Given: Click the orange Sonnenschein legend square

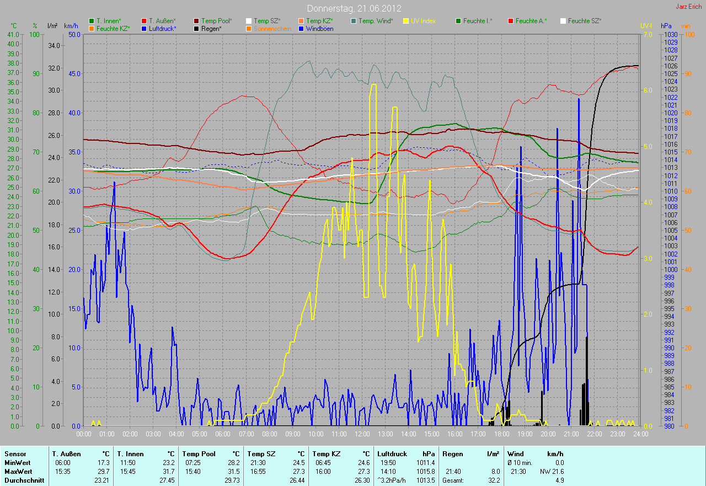Looking at the screenshot, I should [x=249, y=28].
